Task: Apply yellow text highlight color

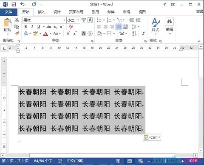Action: click(35, 34)
